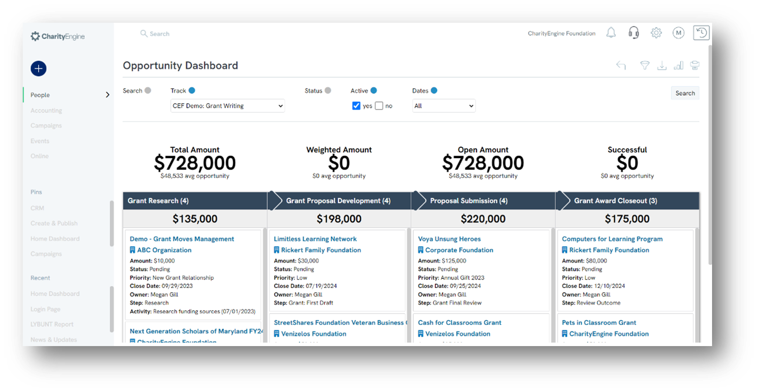Open settings using the gear icon
Image resolution: width=758 pixels, height=392 pixels.
(656, 33)
